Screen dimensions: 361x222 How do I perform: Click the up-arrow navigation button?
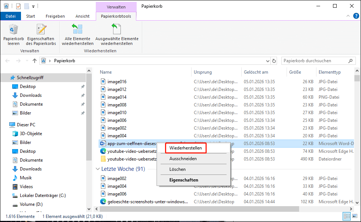(35, 61)
